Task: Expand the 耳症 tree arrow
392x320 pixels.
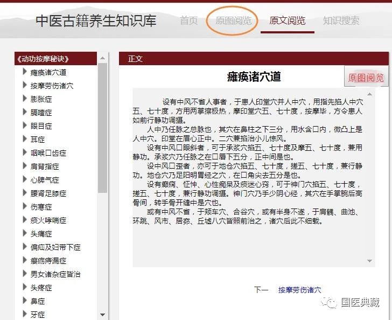Action: (25, 139)
